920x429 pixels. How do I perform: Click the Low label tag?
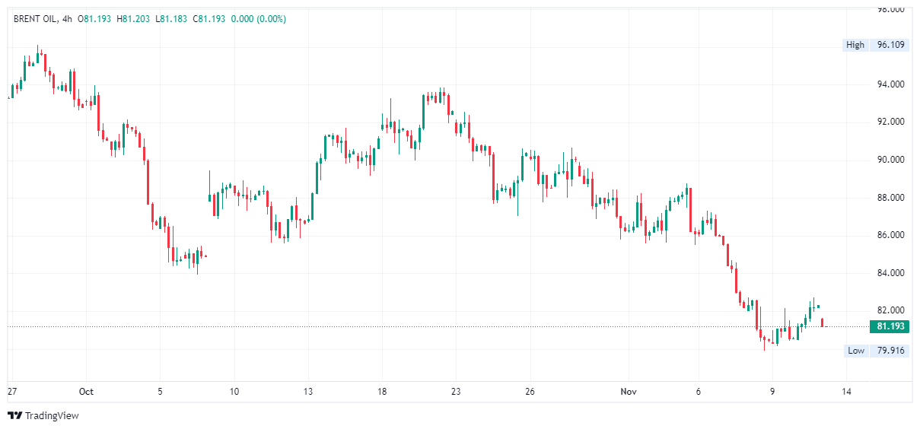tap(856, 351)
